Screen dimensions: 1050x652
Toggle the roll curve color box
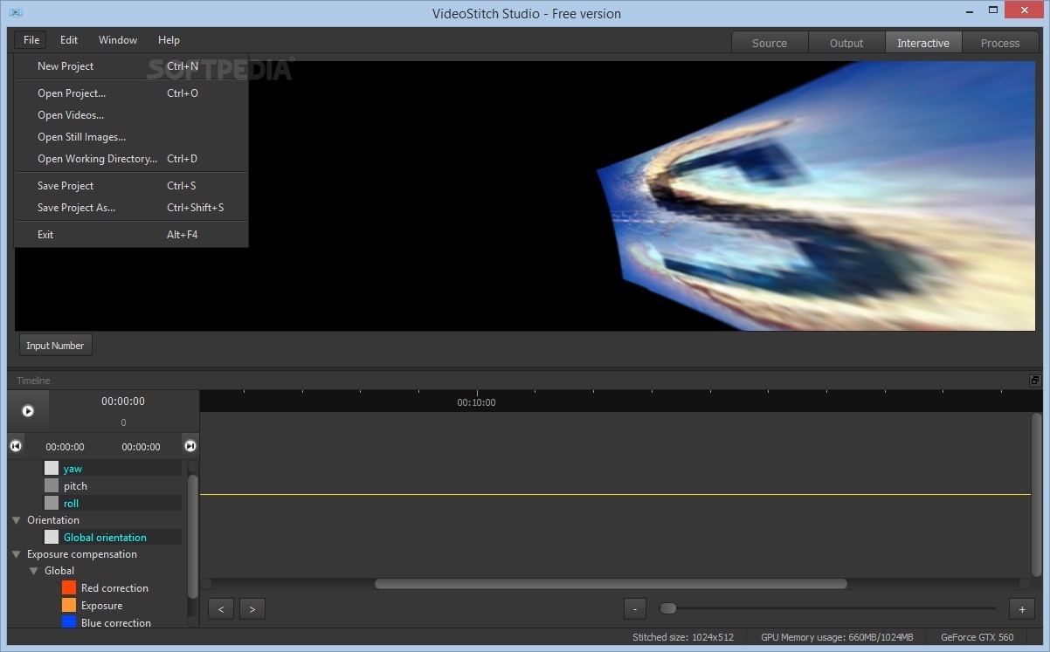click(52, 503)
